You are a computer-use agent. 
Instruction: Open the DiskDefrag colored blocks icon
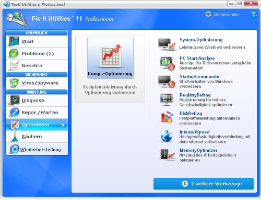[167, 117]
